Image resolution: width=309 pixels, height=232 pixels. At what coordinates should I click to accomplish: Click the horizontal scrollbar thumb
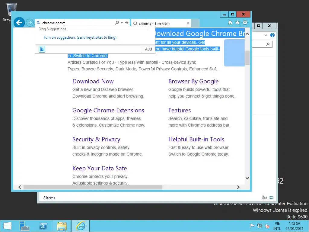pyautogui.click(x=93, y=187)
